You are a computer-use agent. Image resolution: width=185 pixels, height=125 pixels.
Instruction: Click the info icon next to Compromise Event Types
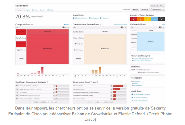coord(98,82)
